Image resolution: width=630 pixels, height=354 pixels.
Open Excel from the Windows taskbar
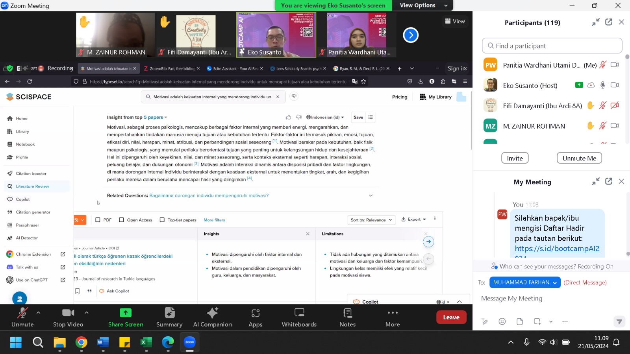(x=146, y=342)
